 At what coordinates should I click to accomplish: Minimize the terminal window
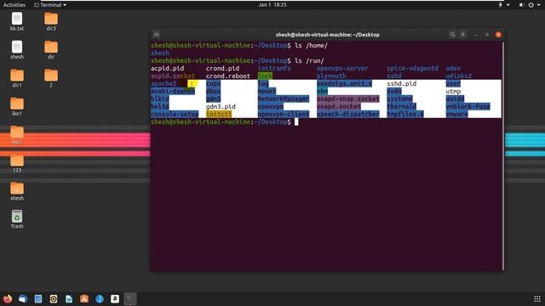click(475, 35)
